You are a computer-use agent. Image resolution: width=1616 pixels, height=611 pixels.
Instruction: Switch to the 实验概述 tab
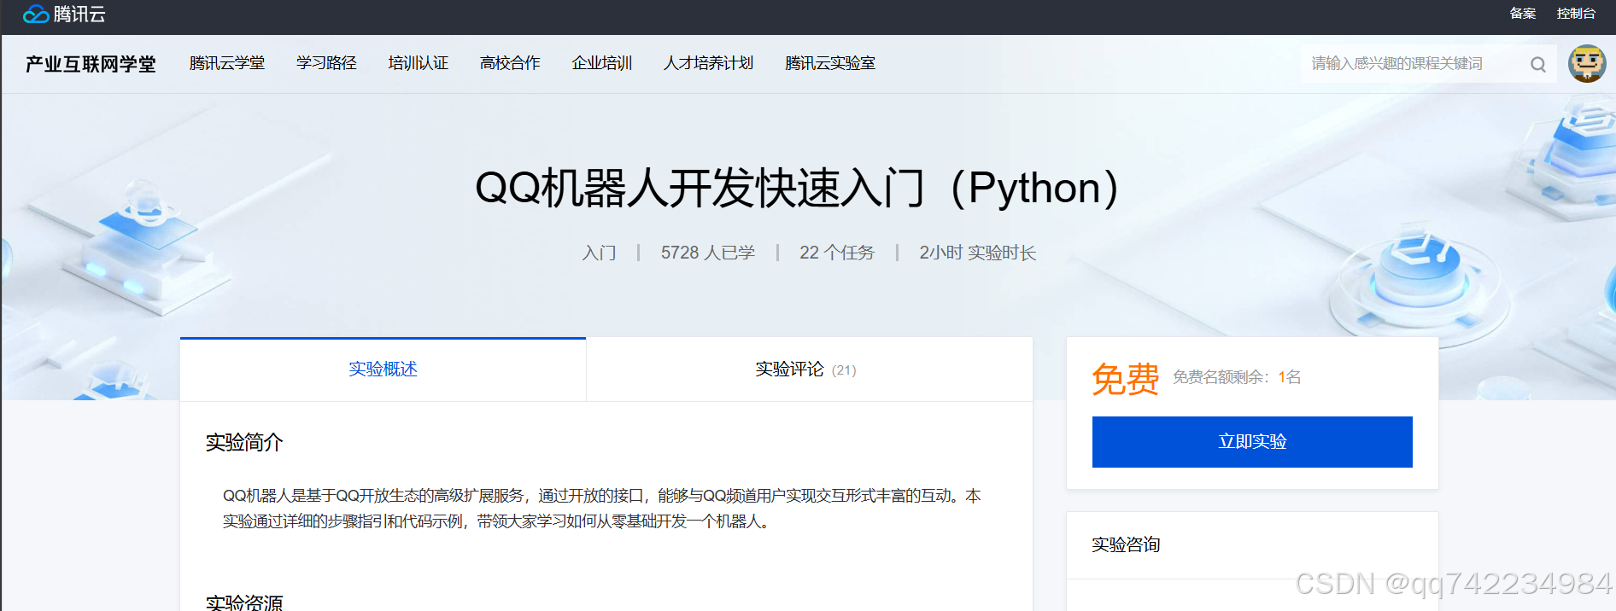[x=383, y=370]
